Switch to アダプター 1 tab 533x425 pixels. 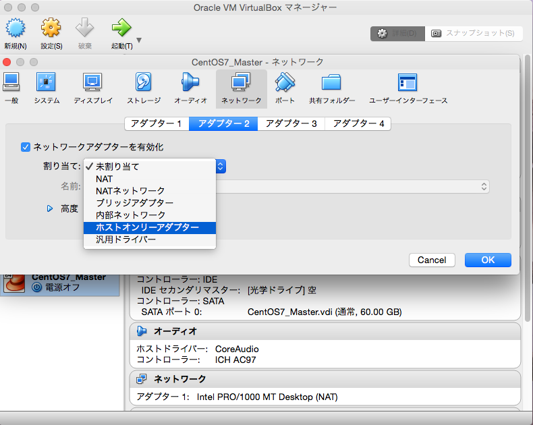pyautogui.click(x=157, y=123)
